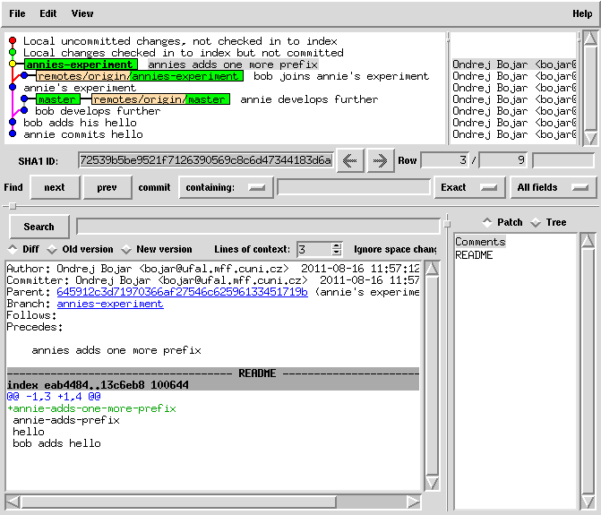Click the horizontal scrollbar below the diff
Image resolution: width=601 pixels, height=515 pixels.
pyautogui.click(x=213, y=502)
